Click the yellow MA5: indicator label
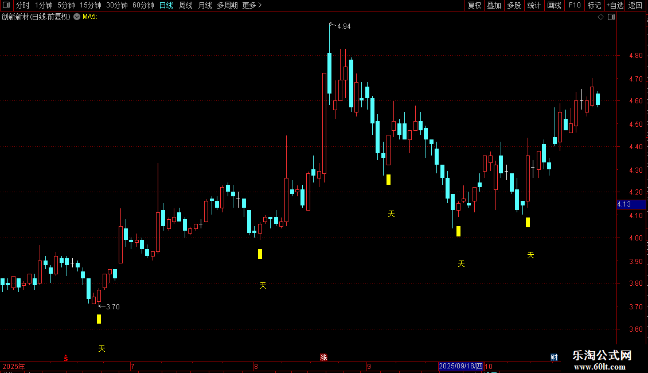 [90, 17]
